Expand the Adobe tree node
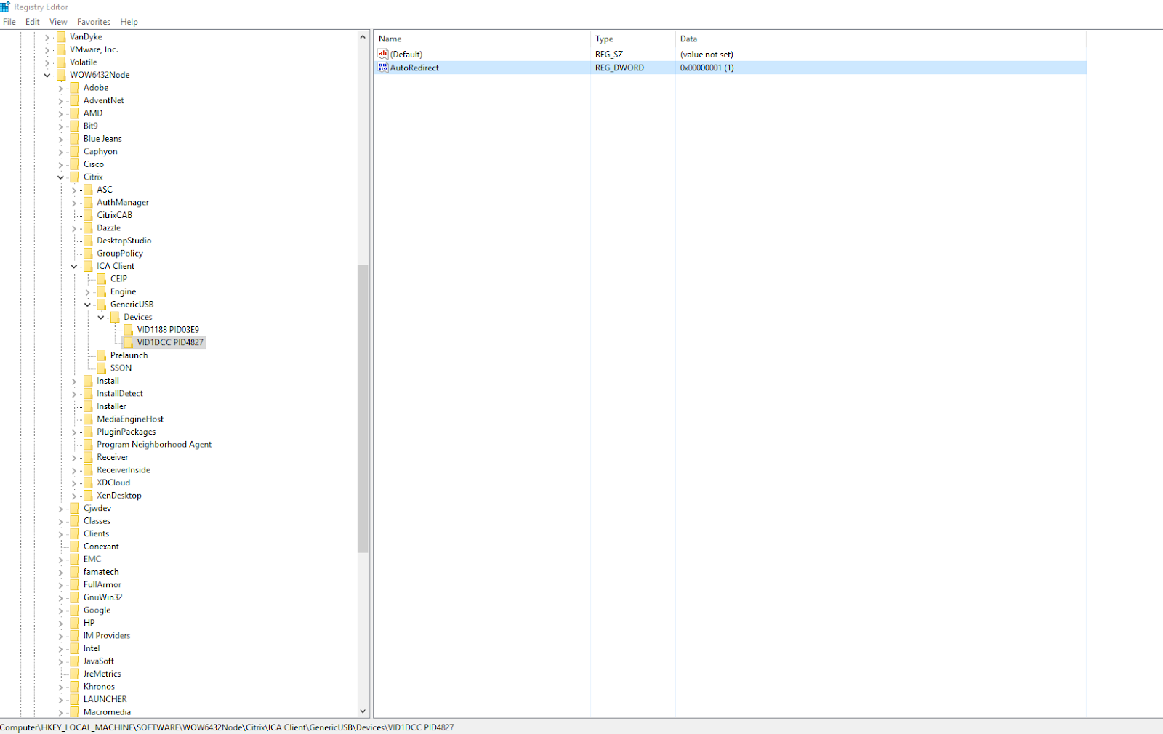This screenshot has width=1163, height=734. point(60,88)
